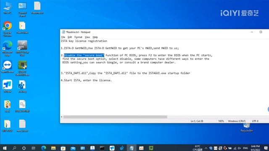Screen dimensions: 269x151
Task: Click the line starting with "3."ISTA_DAPI.dll",Copy"
Action: [x=125, y=73]
